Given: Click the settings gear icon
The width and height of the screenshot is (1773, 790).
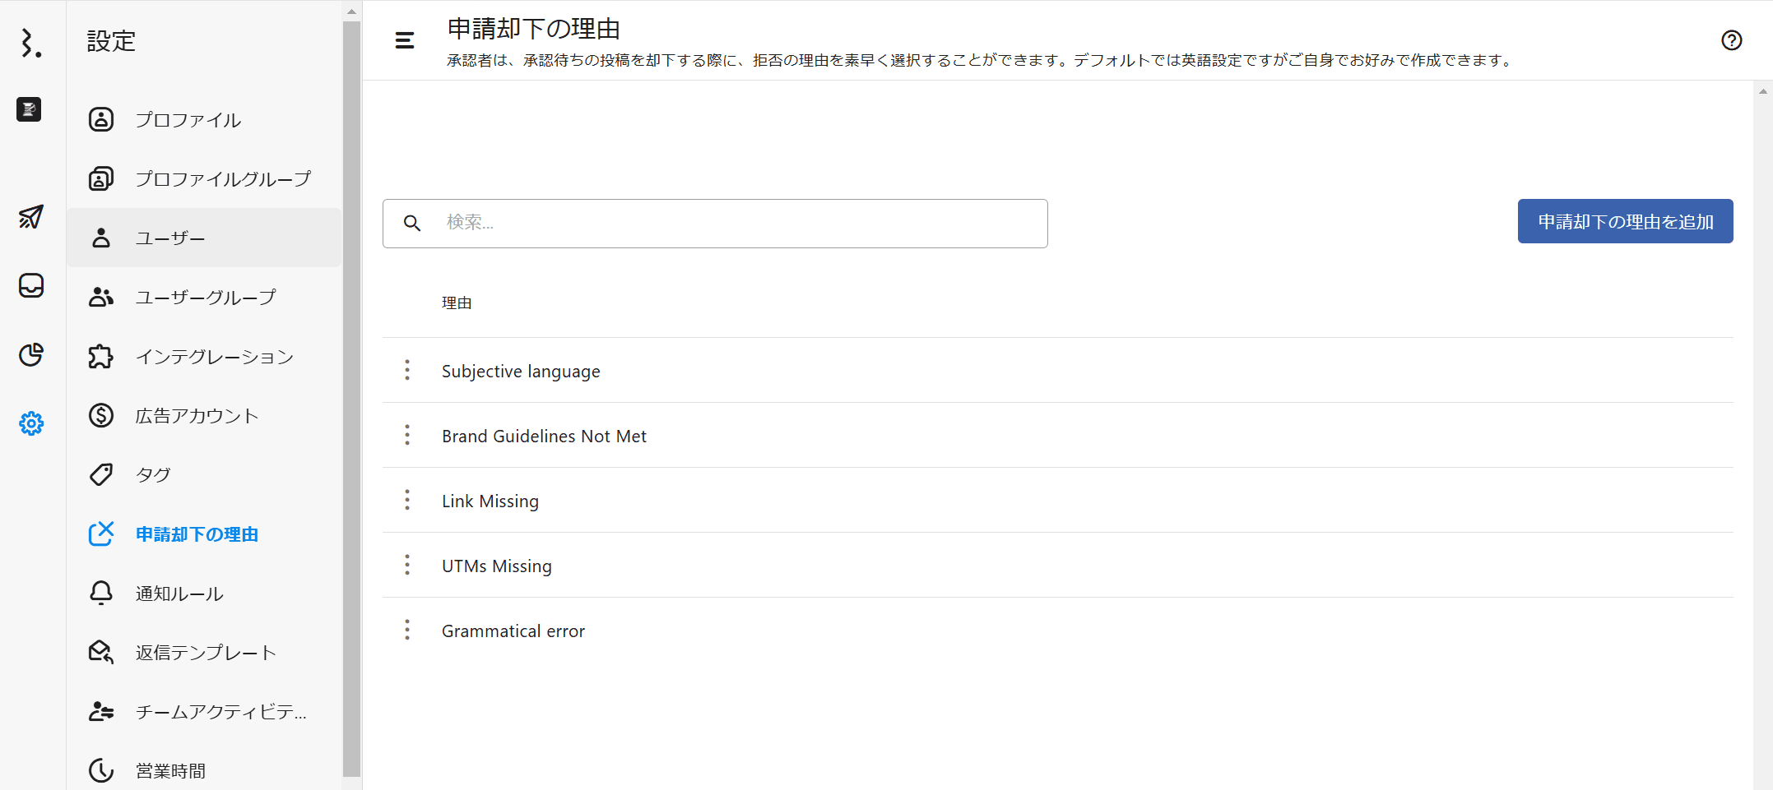Looking at the screenshot, I should (31, 423).
